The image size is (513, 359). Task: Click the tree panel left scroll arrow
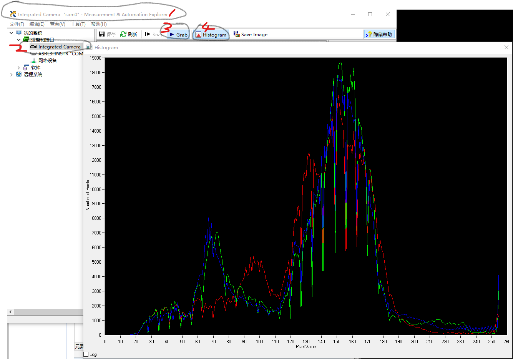[10, 312]
